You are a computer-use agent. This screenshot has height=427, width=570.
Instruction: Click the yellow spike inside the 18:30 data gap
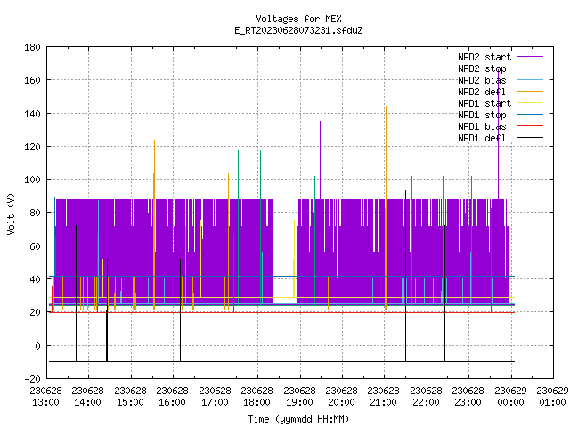[x=294, y=259]
